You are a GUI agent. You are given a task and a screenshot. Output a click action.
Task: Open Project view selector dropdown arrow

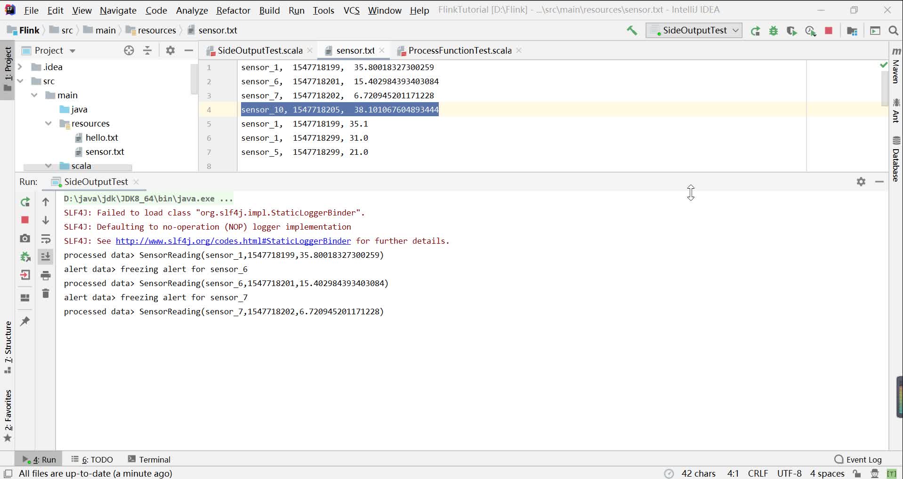(x=73, y=51)
